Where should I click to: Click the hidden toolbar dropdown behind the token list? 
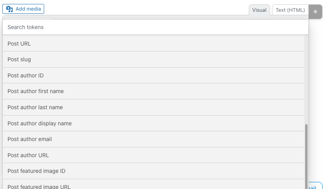coord(28,18)
